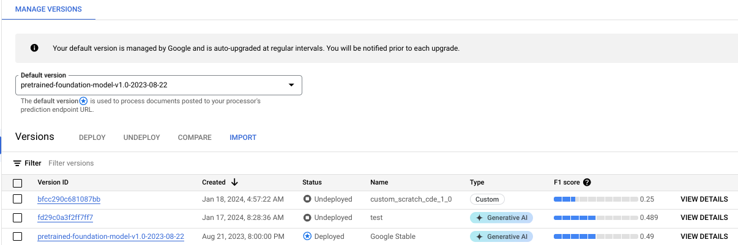
Task: Click the F1 score help question mark icon
Action: tap(587, 182)
